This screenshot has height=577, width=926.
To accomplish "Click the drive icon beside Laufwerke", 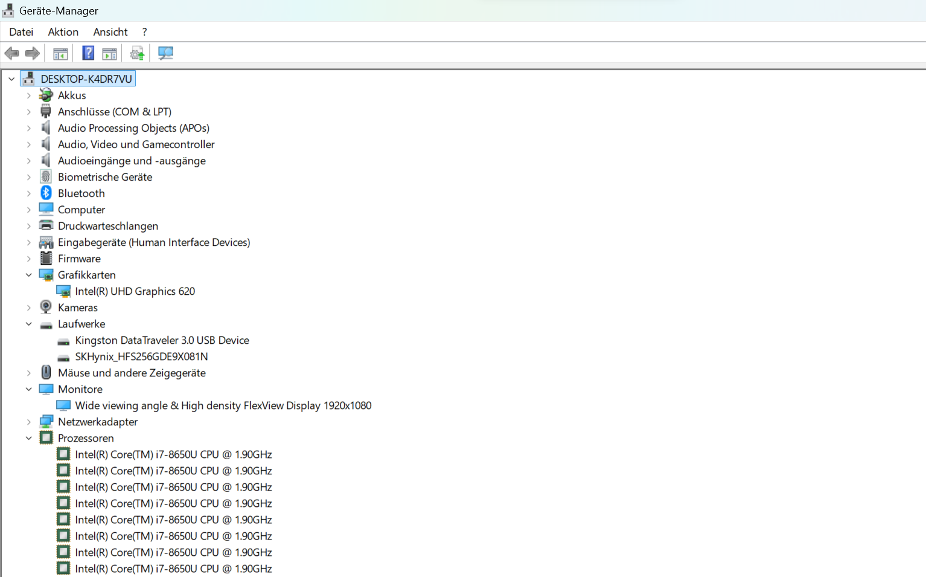I will [46, 325].
